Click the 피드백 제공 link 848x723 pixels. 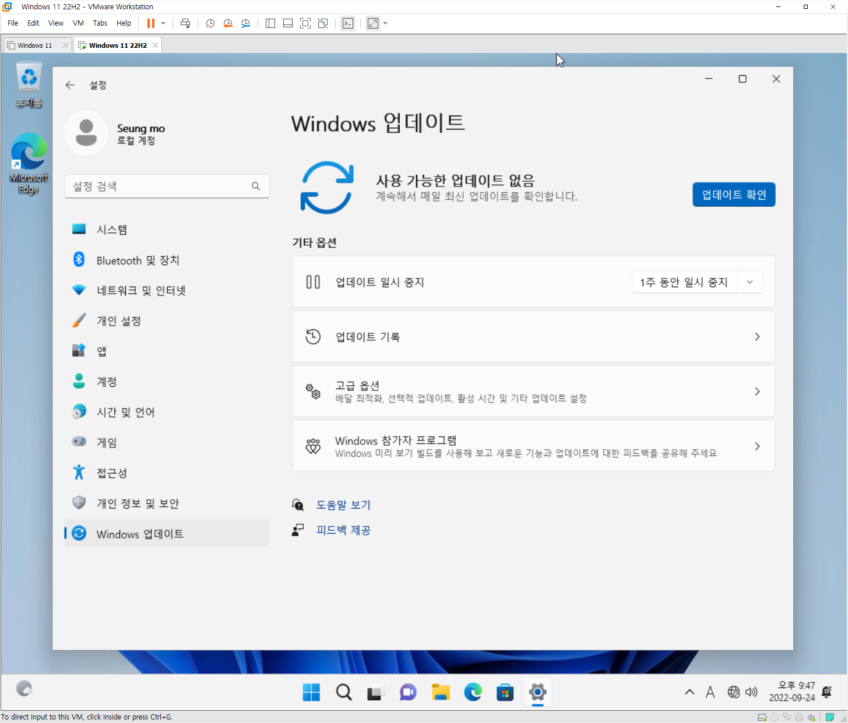tap(343, 530)
